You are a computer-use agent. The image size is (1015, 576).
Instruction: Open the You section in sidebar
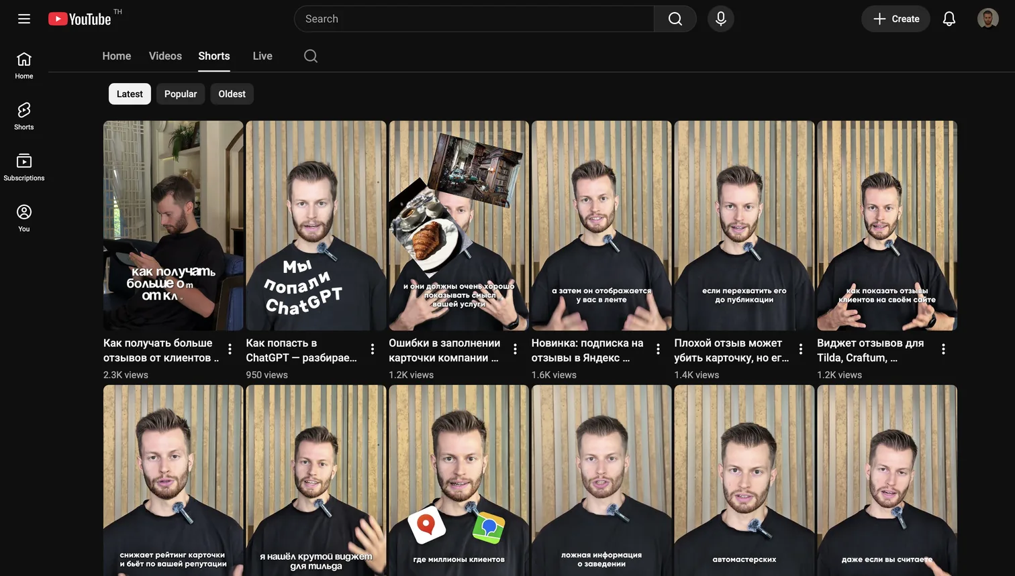click(x=24, y=219)
